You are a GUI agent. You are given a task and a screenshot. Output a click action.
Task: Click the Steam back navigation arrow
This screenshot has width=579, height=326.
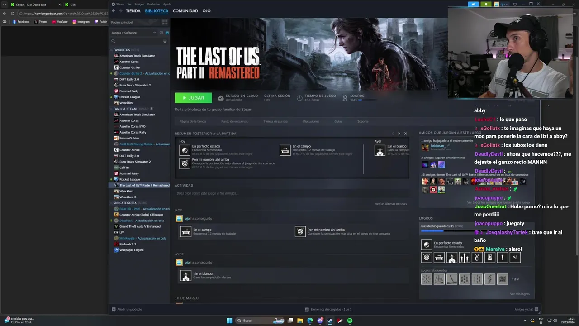click(x=114, y=11)
